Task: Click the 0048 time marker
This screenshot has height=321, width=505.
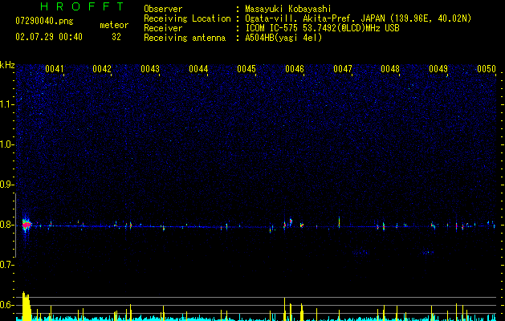Action: click(x=390, y=69)
